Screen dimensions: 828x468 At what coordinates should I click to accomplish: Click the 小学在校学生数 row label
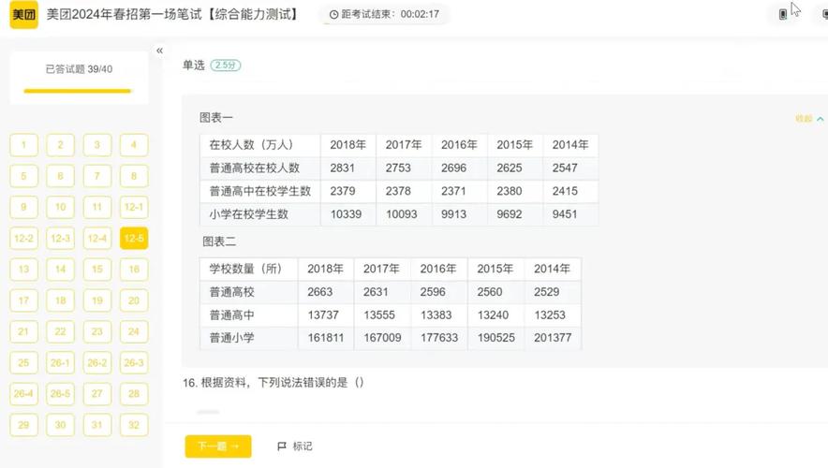pyautogui.click(x=249, y=214)
